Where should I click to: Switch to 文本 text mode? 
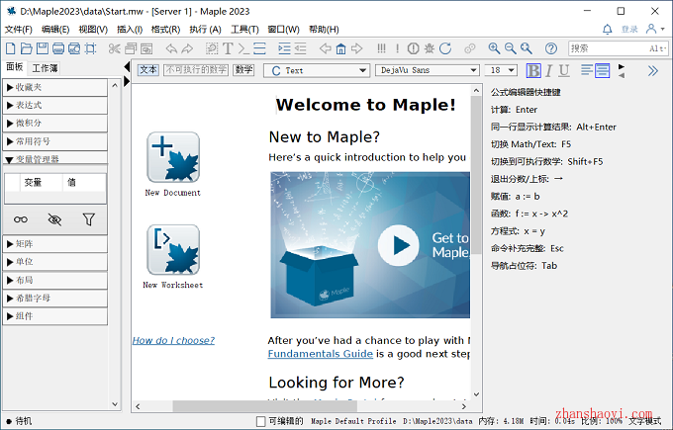pyautogui.click(x=148, y=70)
